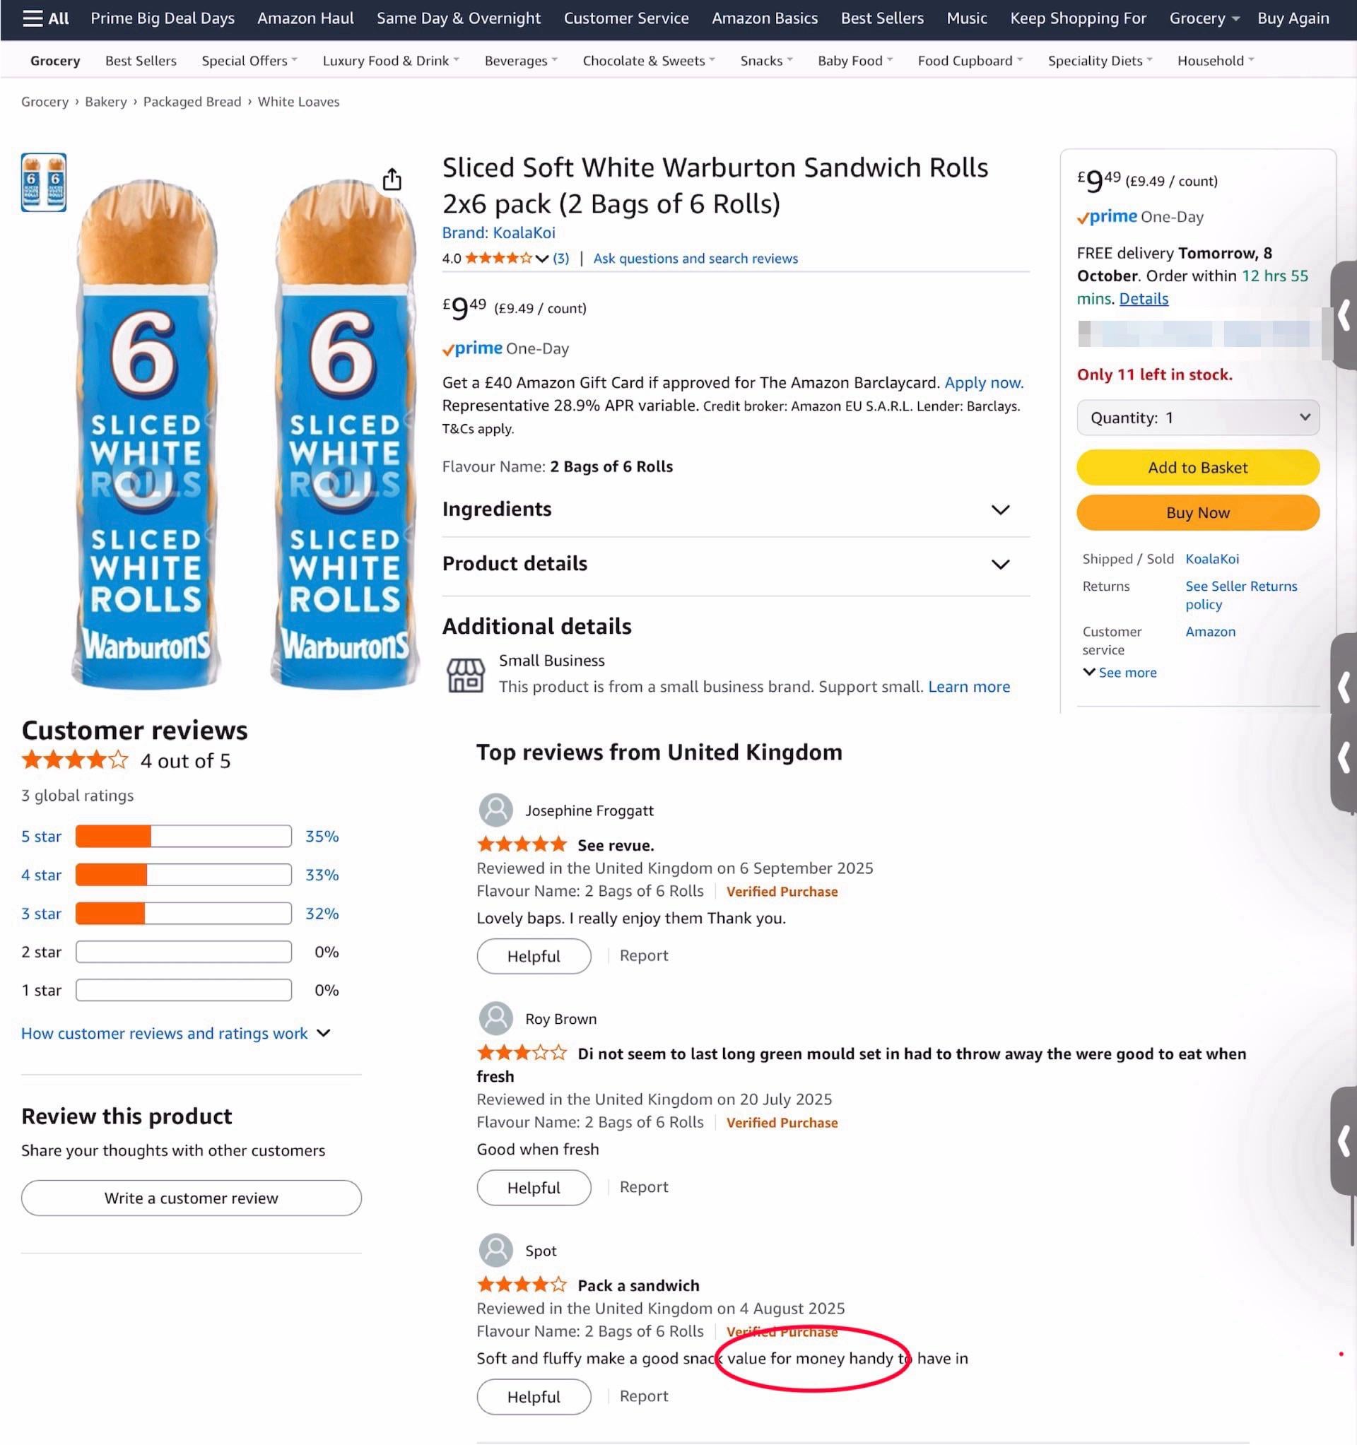The image size is (1357, 1445).
Task: Expand the Ingredients section
Action: coord(1001,509)
